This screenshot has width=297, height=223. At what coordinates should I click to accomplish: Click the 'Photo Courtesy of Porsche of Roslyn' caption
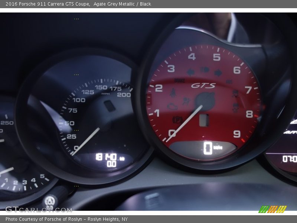(44, 219)
